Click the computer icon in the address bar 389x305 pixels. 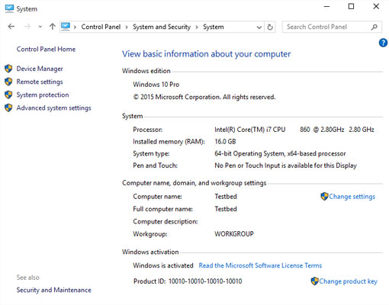[x=66, y=26]
